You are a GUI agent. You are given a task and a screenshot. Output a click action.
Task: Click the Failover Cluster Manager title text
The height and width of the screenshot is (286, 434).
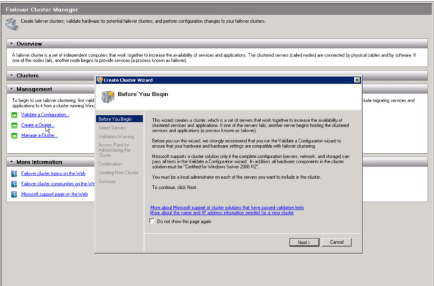click(42, 9)
